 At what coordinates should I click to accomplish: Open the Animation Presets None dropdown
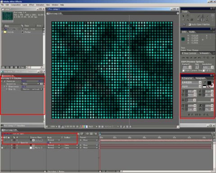pos(30,84)
